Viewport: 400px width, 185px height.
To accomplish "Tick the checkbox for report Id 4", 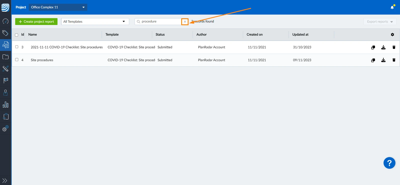I will 17,60.
